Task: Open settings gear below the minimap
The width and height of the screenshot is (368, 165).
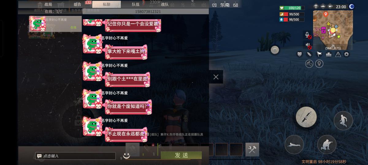Action: [x=347, y=54]
